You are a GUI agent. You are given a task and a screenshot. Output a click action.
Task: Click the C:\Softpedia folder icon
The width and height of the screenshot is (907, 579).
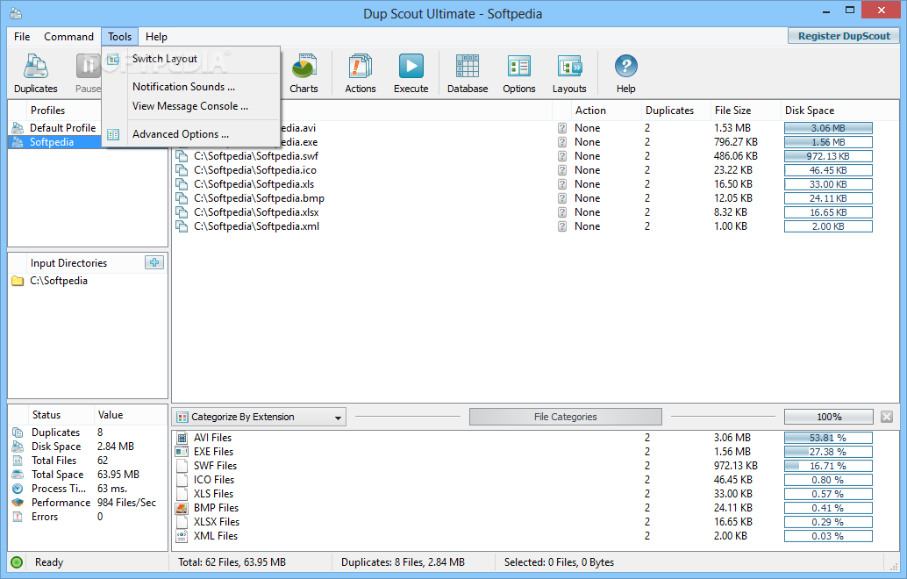18,281
